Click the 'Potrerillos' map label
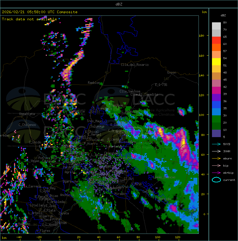 [48, 158]
